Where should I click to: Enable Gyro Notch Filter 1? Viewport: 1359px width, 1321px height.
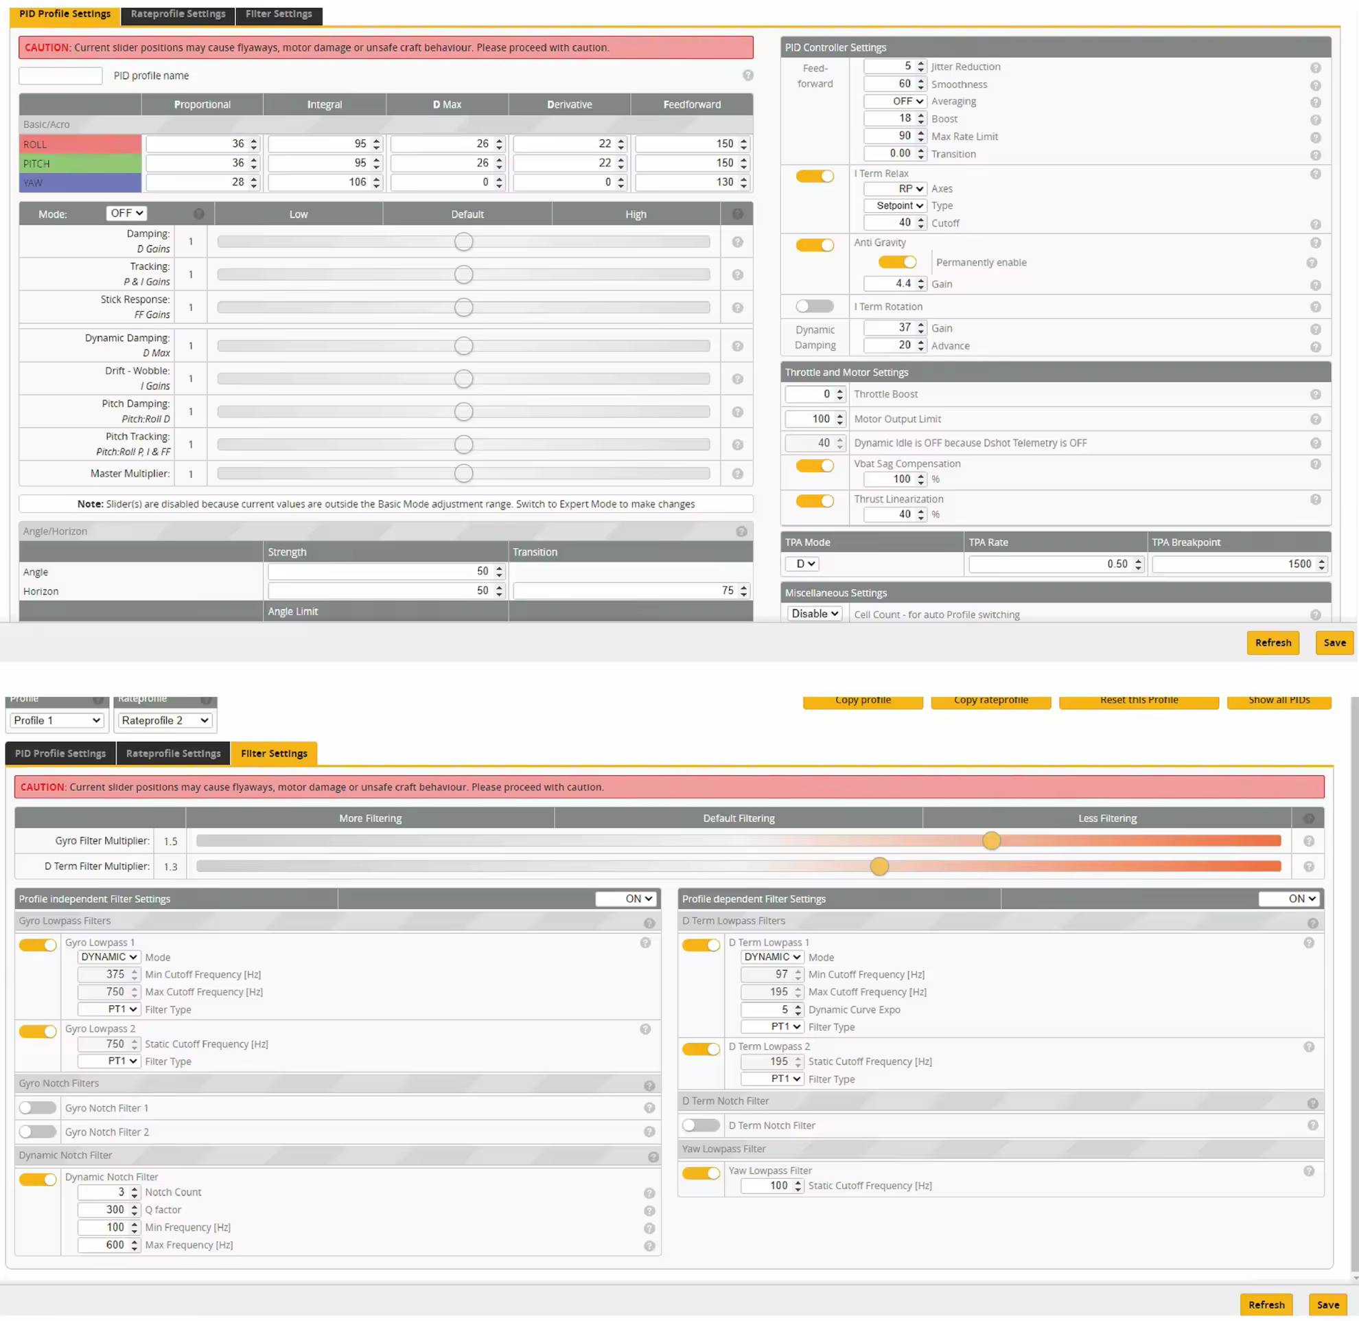(x=38, y=1107)
